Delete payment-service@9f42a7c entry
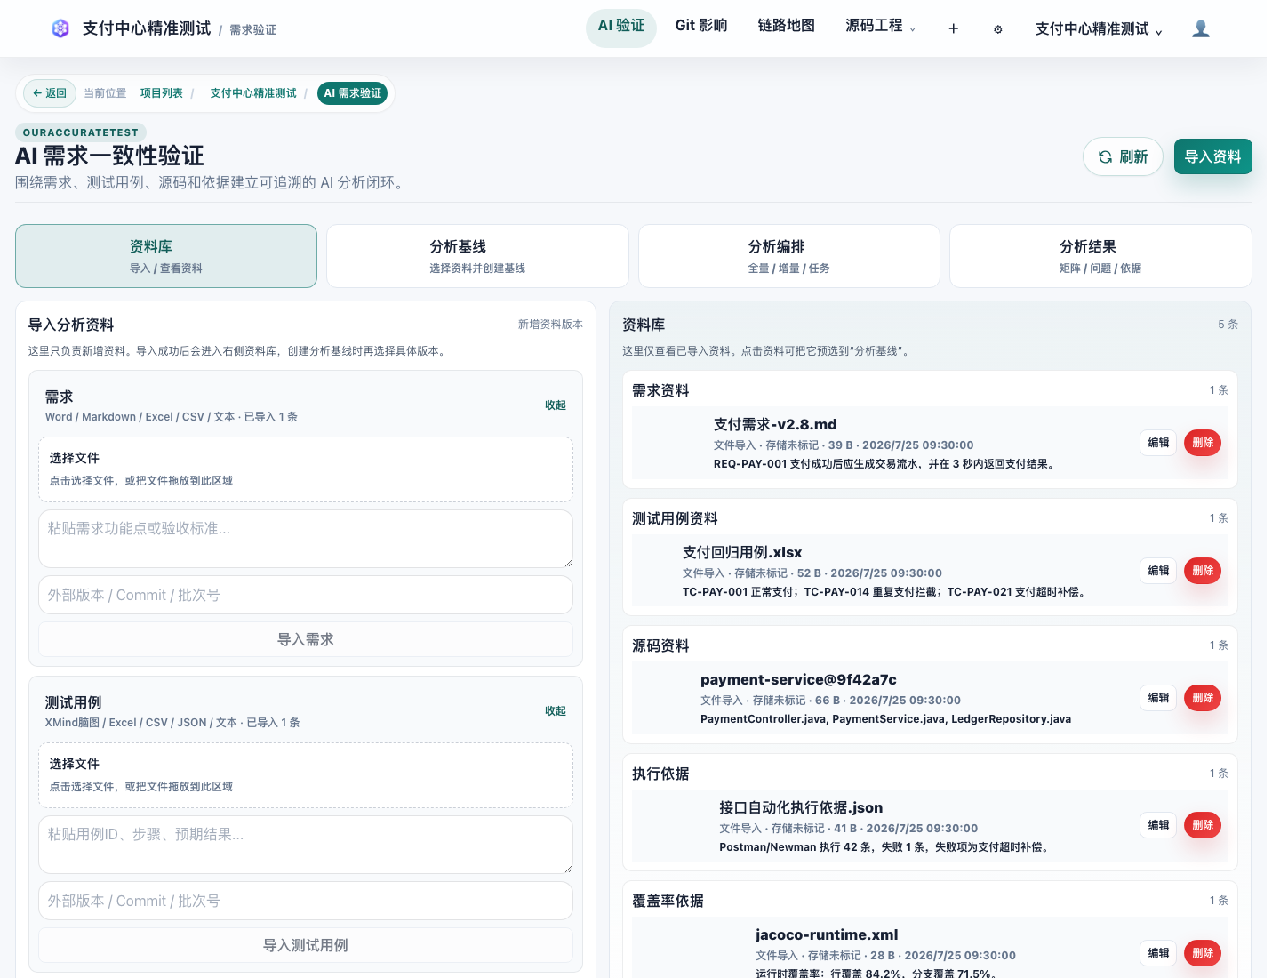The width and height of the screenshot is (1280, 978). pos(1203,698)
